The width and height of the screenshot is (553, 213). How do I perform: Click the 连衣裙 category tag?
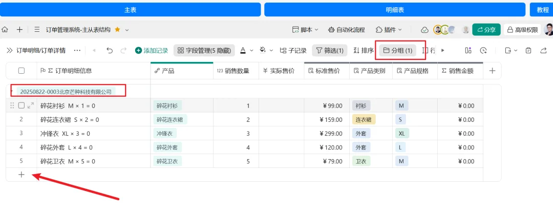click(x=364, y=119)
